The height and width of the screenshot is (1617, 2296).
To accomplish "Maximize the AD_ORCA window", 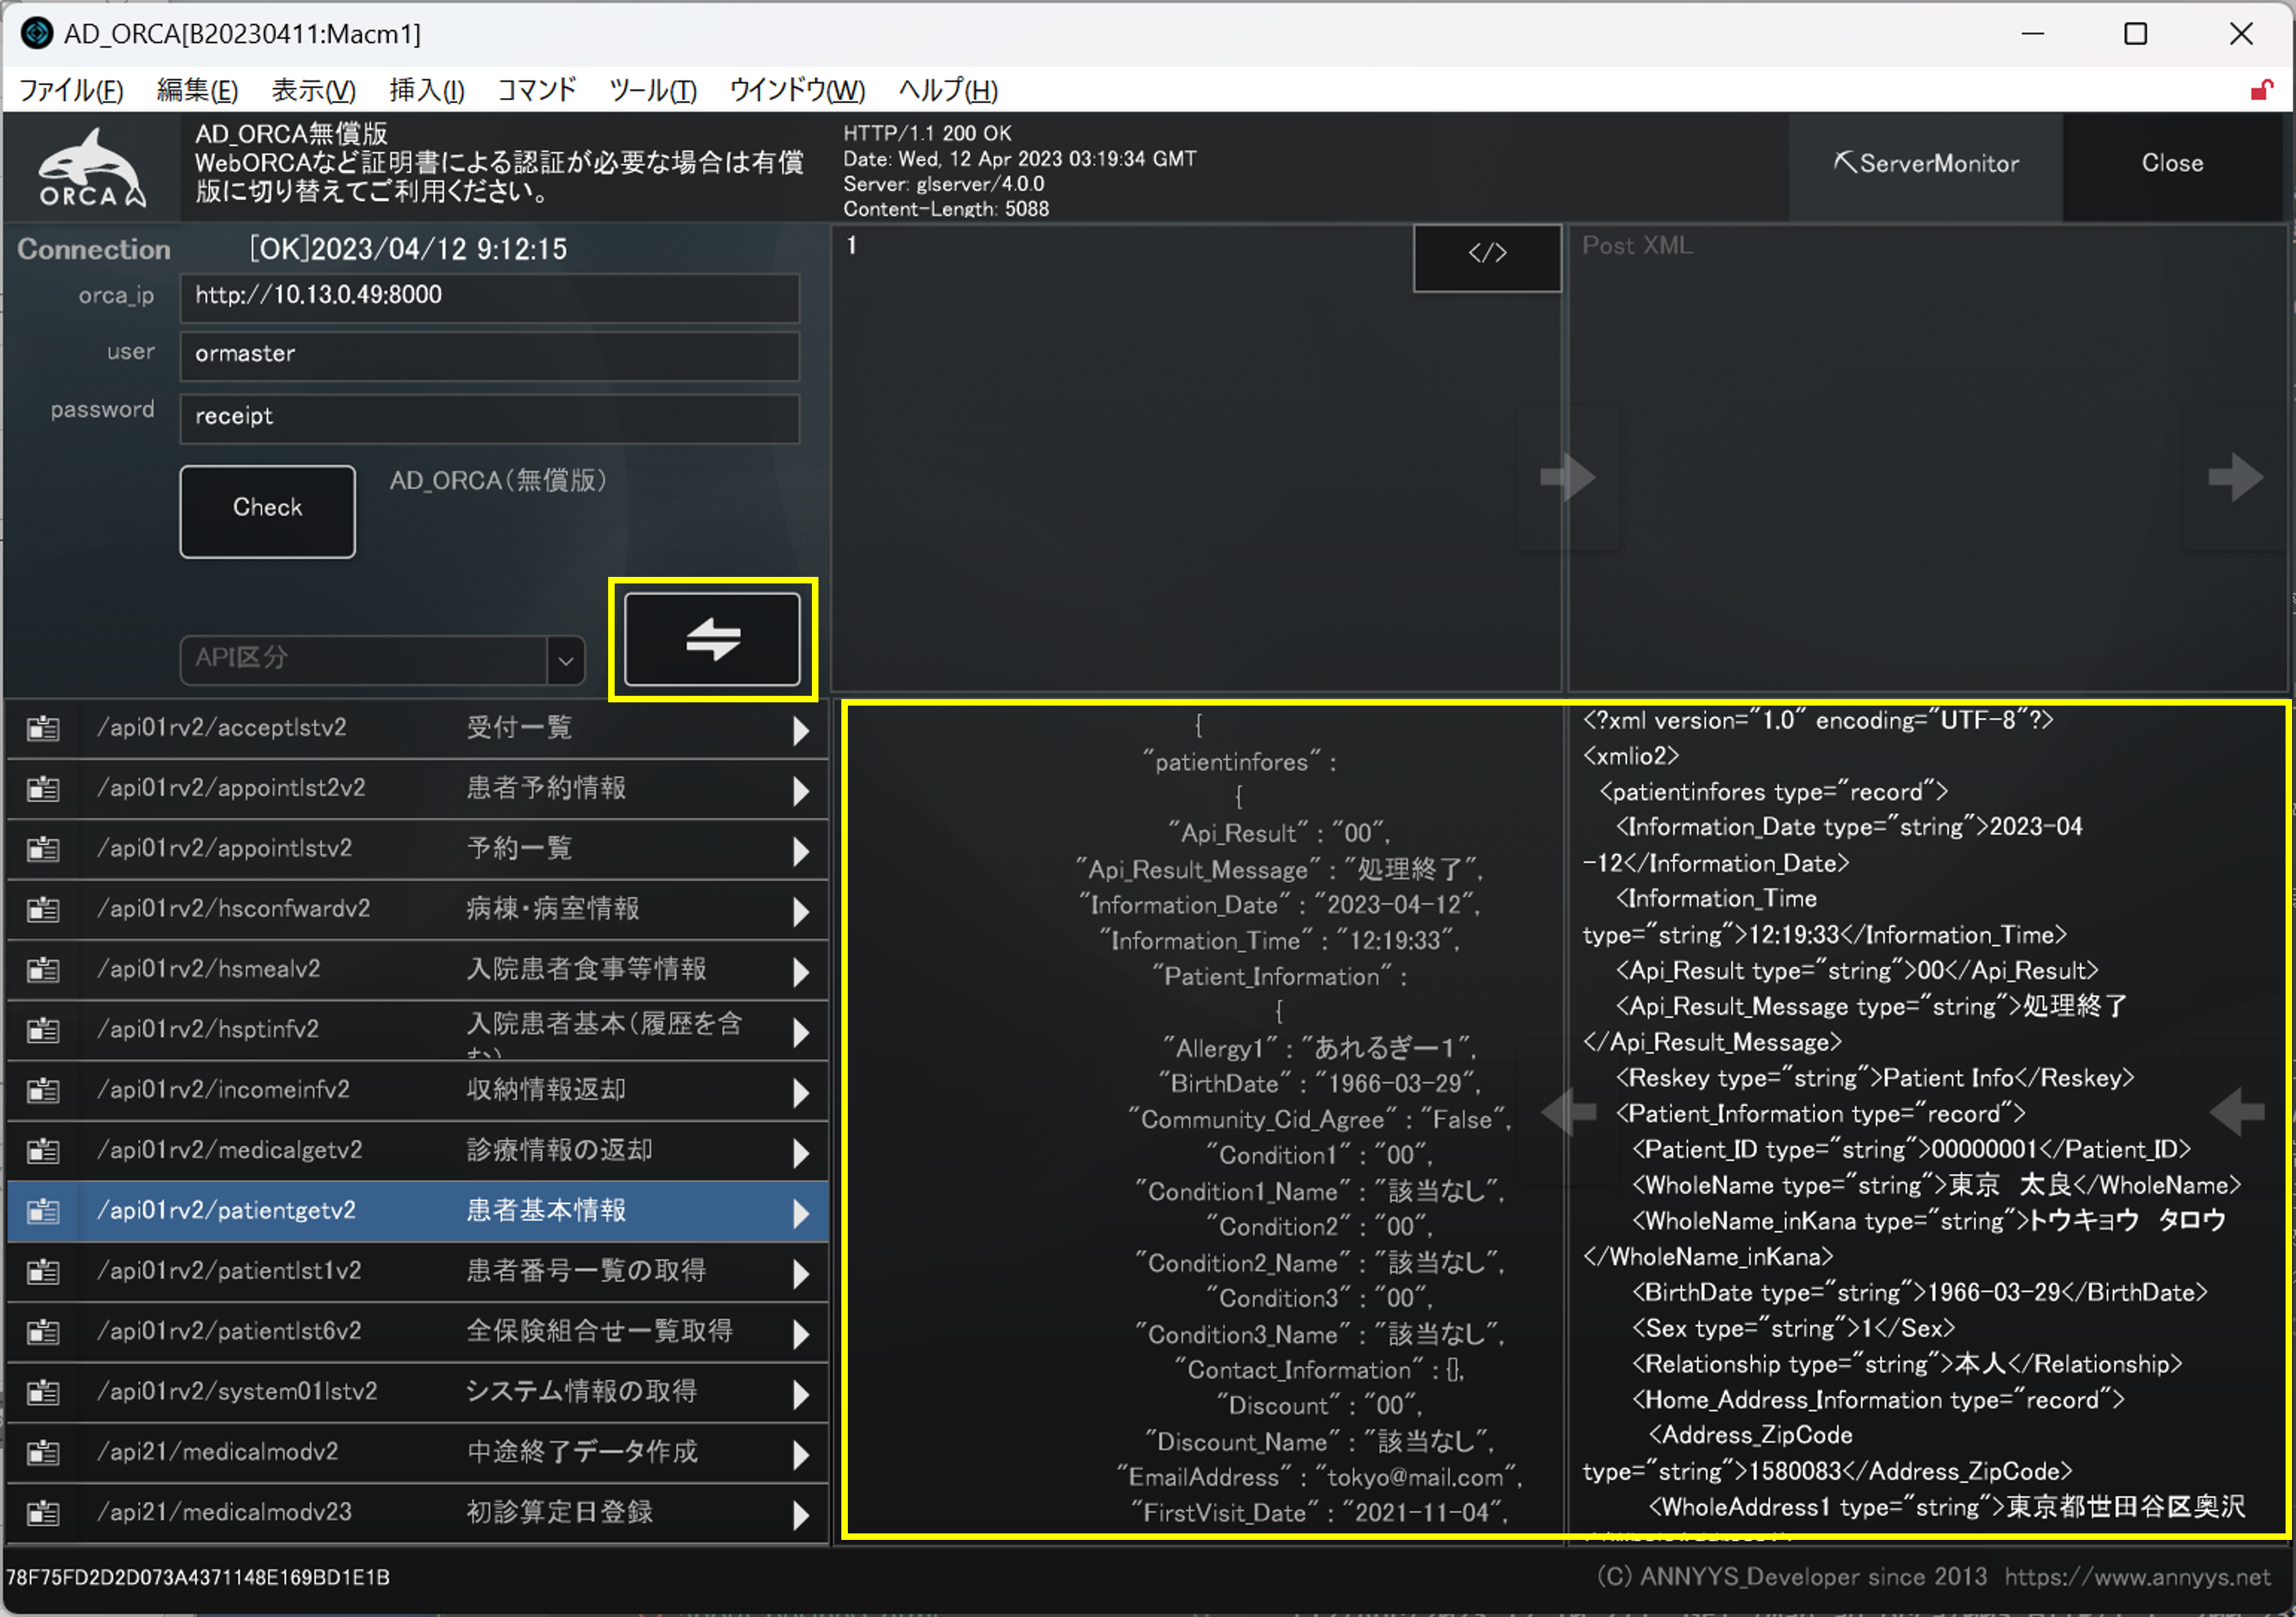I will click(x=2135, y=34).
